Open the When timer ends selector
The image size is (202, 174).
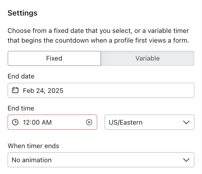101,160
